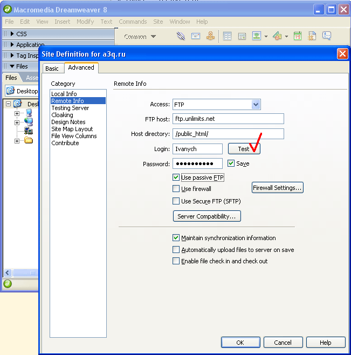Click the Insert Table icon
This screenshot has width=351, height=355.
pyautogui.click(x=227, y=36)
